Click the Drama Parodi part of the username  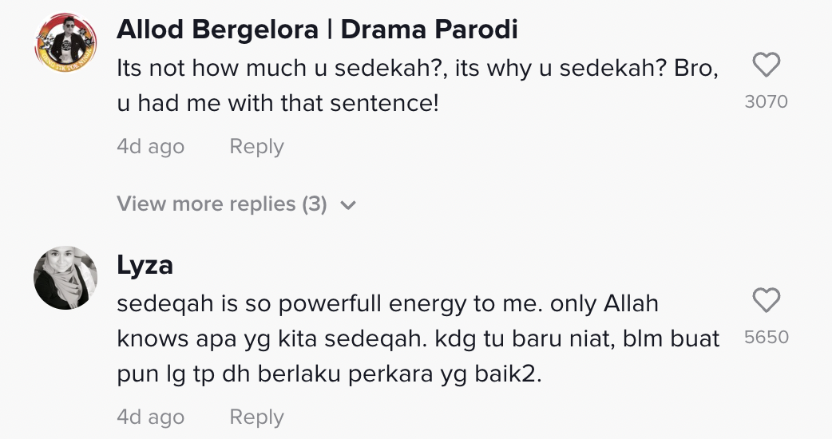(430, 30)
